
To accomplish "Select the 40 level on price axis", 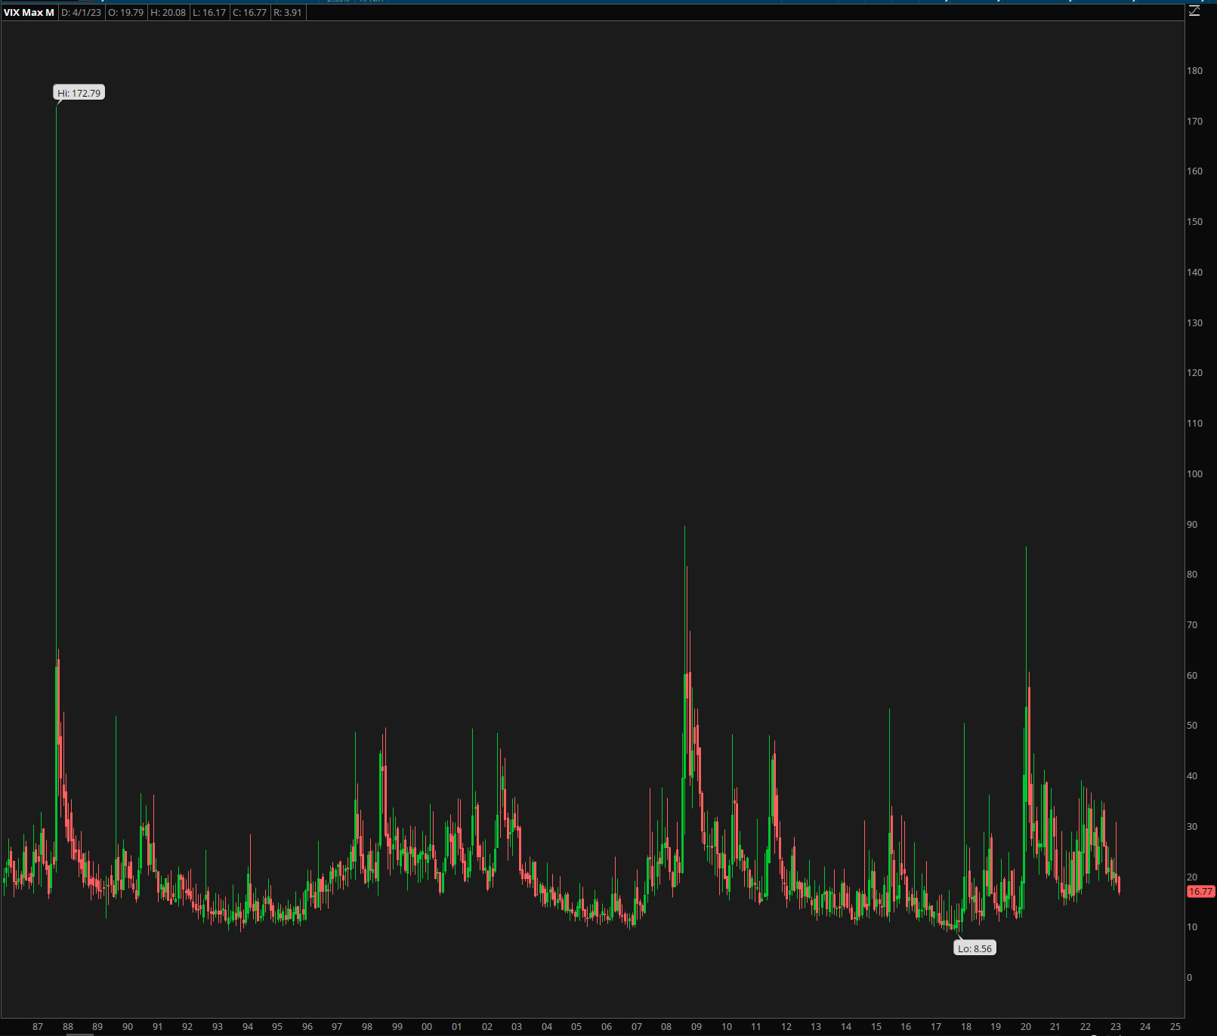I will [1192, 776].
